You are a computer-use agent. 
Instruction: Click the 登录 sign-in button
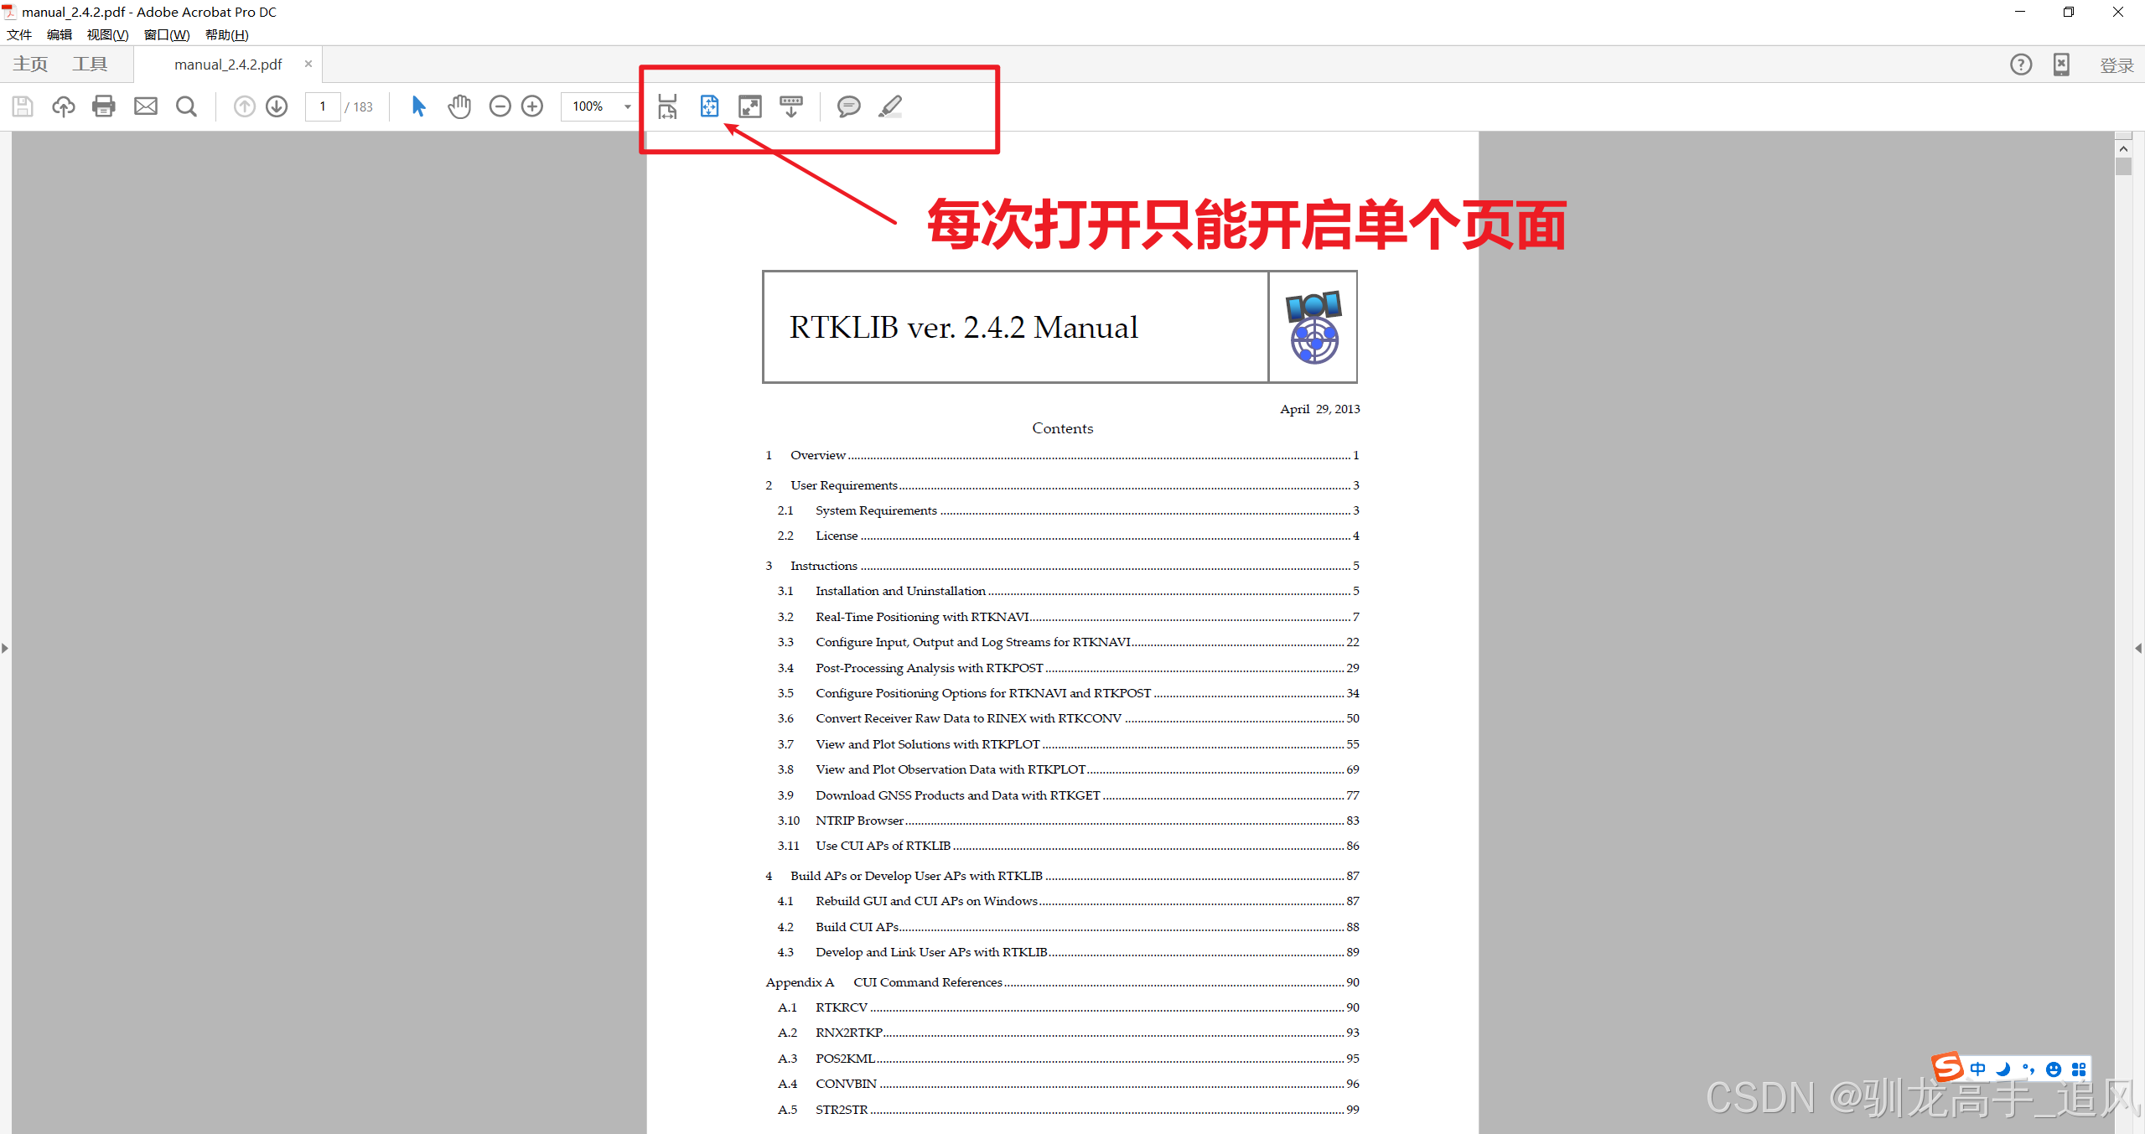pyautogui.click(x=2116, y=65)
